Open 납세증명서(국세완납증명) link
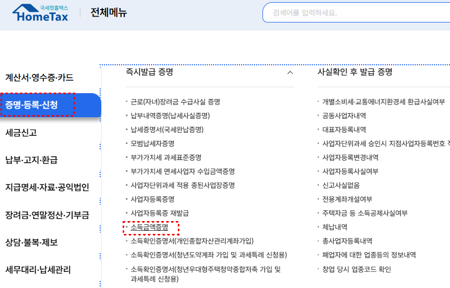450x288 pixels. (x=167, y=130)
